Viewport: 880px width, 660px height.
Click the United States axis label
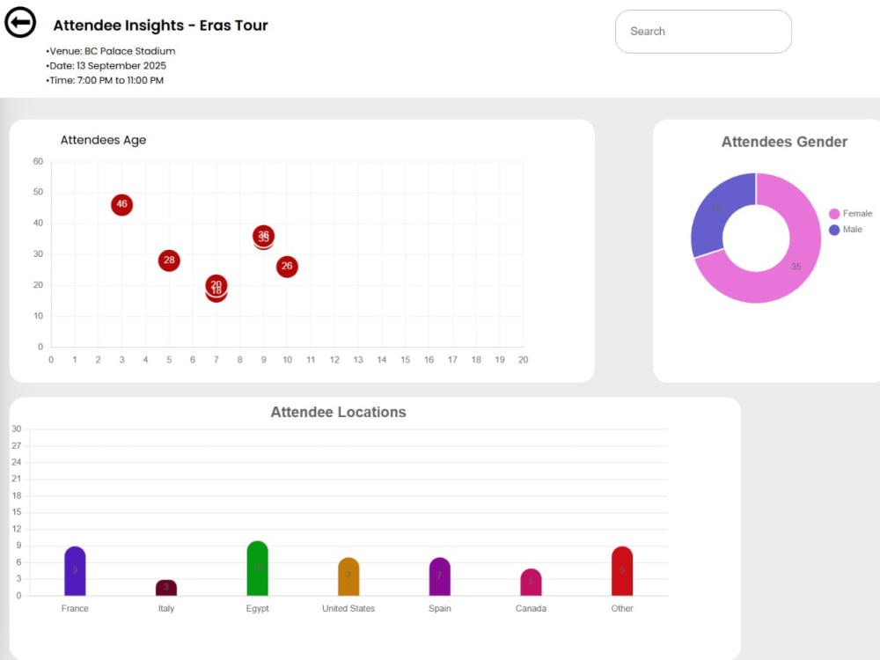(x=348, y=608)
